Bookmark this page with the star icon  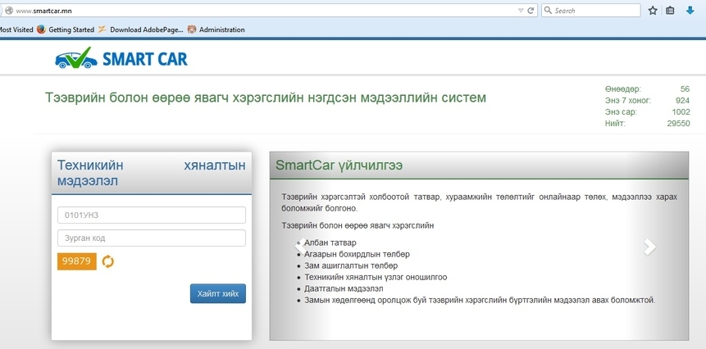pyautogui.click(x=653, y=11)
